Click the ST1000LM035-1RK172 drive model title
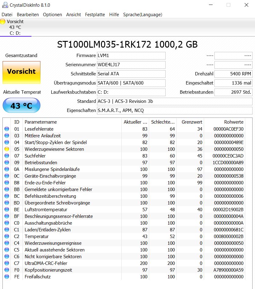Screen dimensions: 255x289 point(127,45)
